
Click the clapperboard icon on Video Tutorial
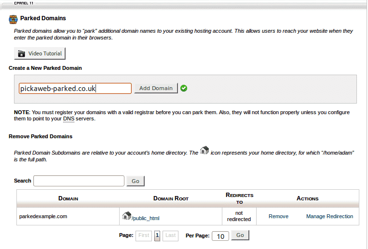pos(21,53)
